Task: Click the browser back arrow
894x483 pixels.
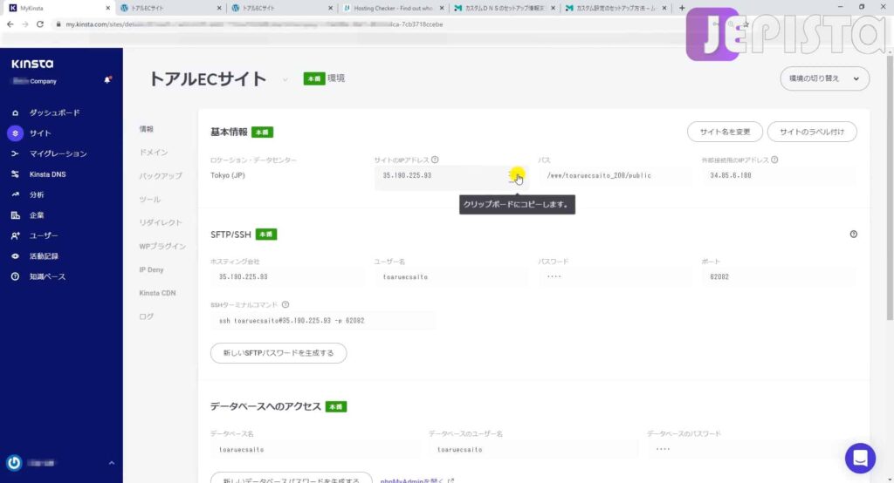Action: point(10,24)
